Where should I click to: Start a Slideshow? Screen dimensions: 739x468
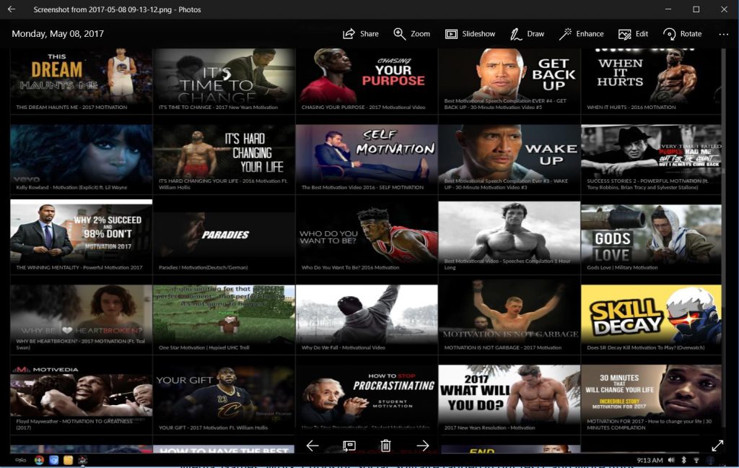(470, 34)
